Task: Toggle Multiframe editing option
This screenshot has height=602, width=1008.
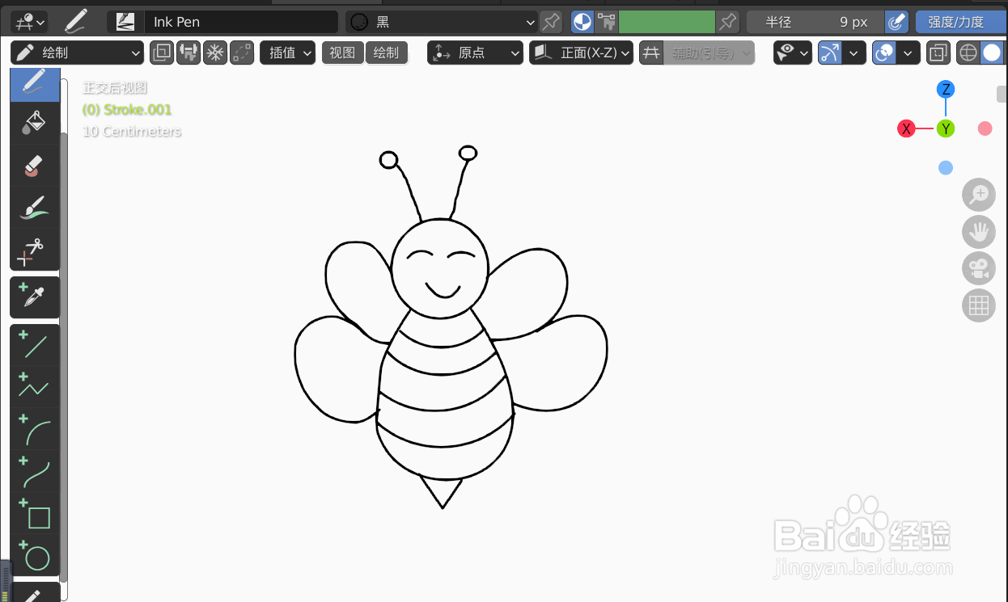Action: (x=242, y=53)
